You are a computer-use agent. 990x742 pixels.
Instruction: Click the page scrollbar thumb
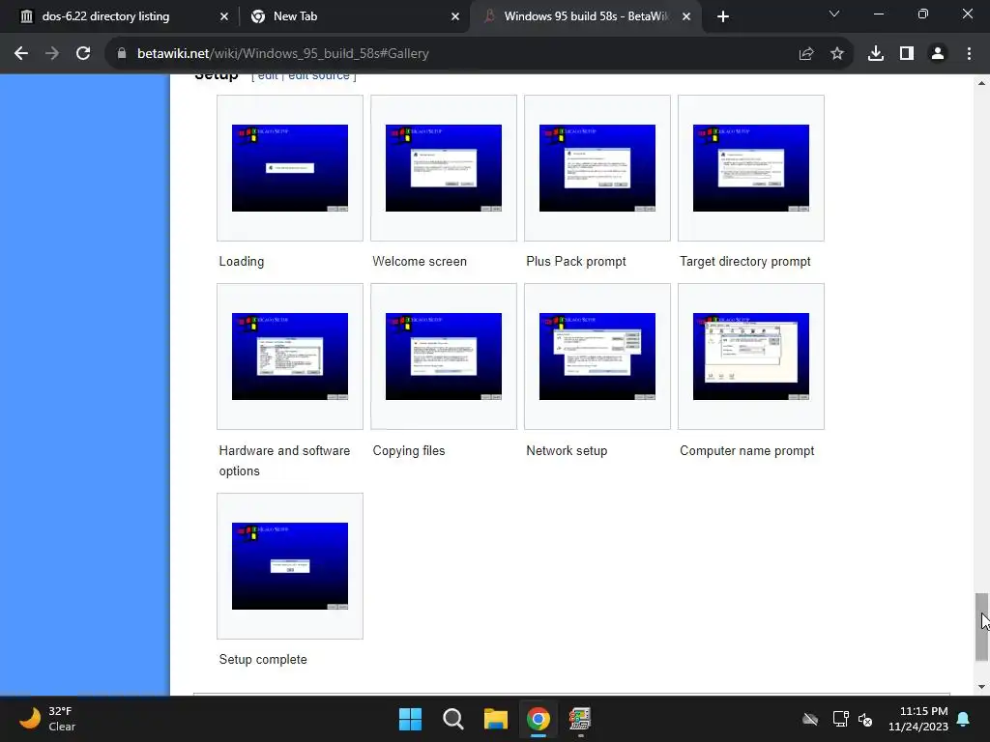[x=981, y=626]
